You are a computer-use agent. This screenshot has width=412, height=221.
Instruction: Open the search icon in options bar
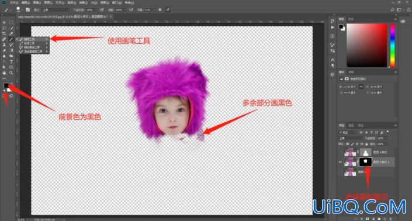click(392, 10)
